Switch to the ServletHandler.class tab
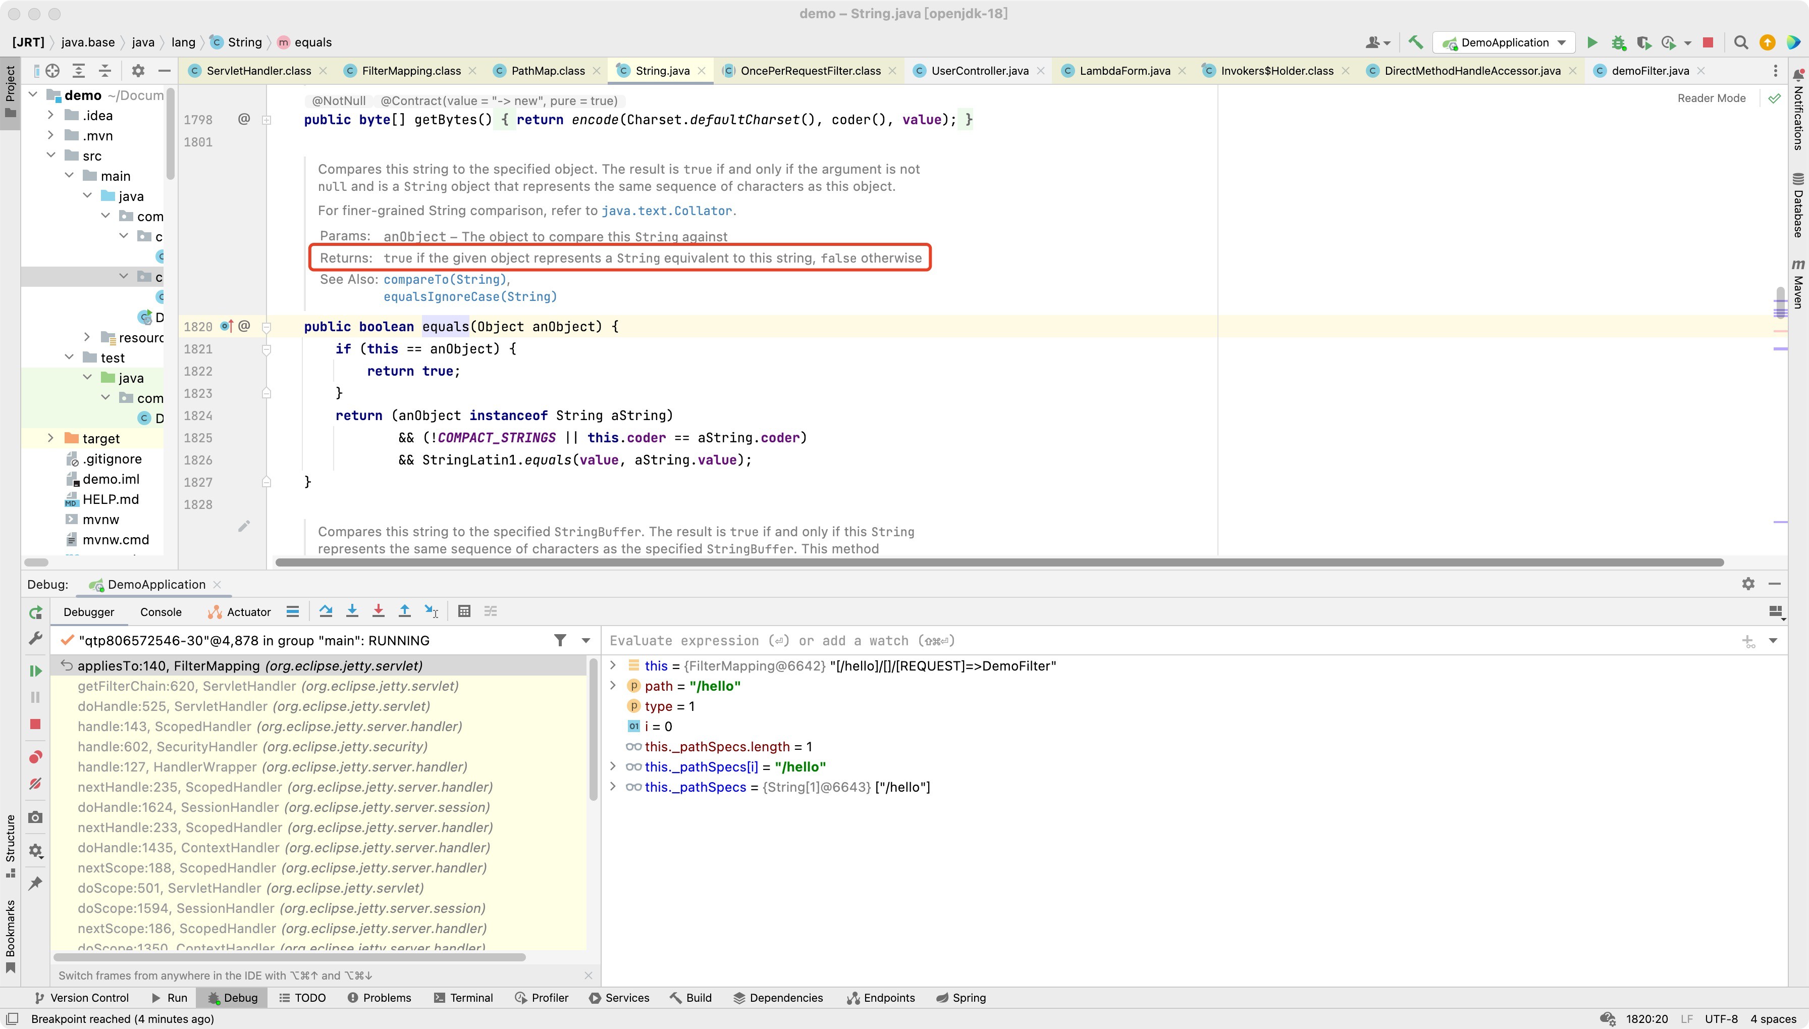The width and height of the screenshot is (1809, 1029). tap(258, 71)
